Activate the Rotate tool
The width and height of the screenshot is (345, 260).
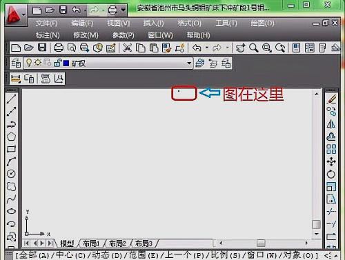[331, 174]
